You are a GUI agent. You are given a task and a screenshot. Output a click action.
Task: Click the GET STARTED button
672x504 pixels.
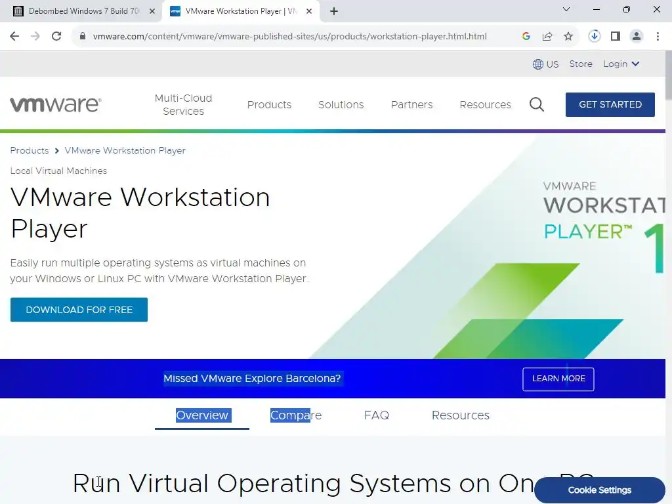click(x=610, y=104)
